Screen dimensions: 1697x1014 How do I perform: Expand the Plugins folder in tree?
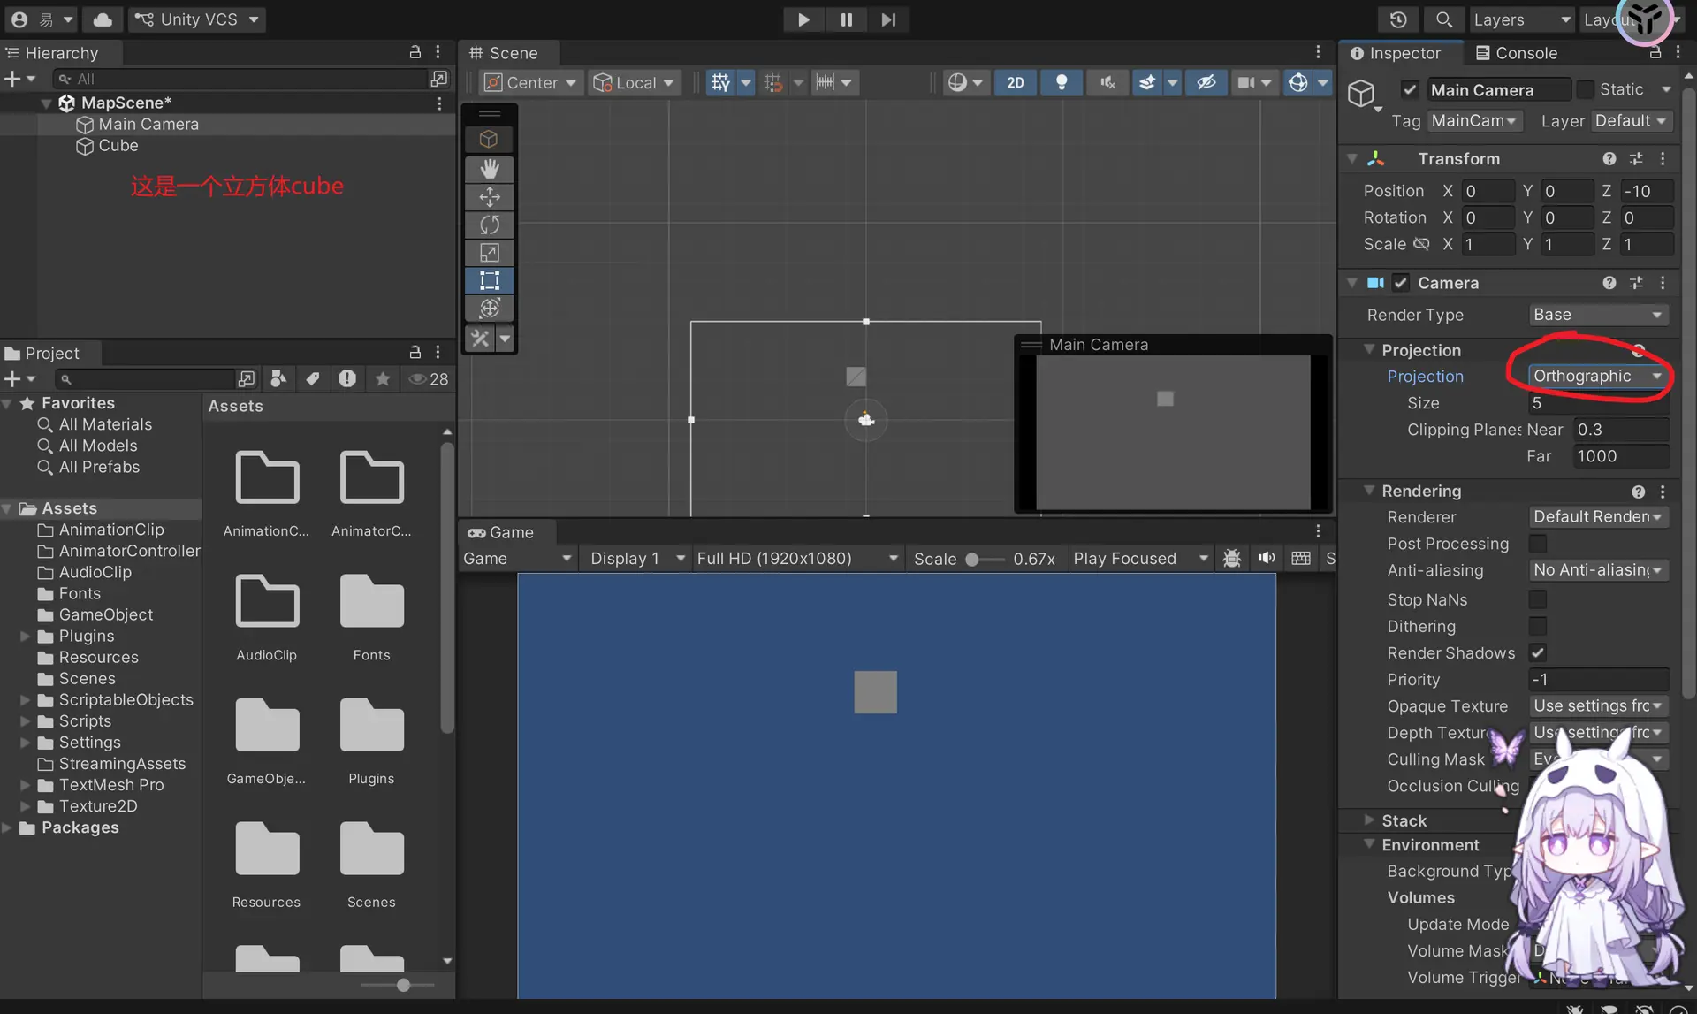click(25, 636)
